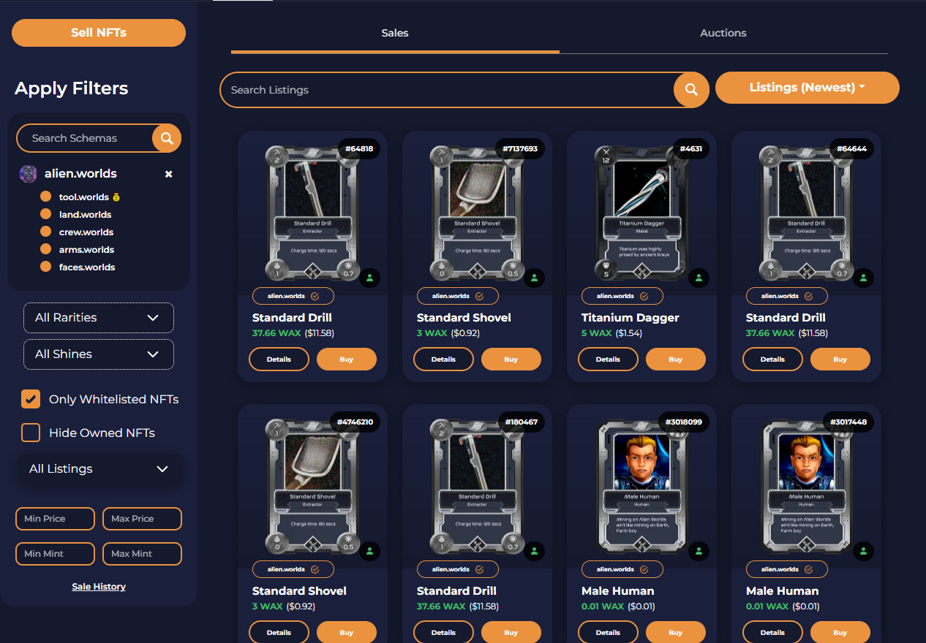The width and height of the screenshot is (926, 643).
Task: Click the mint badge #64644
Action: click(x=852, y=148)
